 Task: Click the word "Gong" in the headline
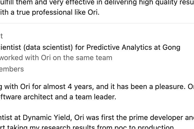171,47
